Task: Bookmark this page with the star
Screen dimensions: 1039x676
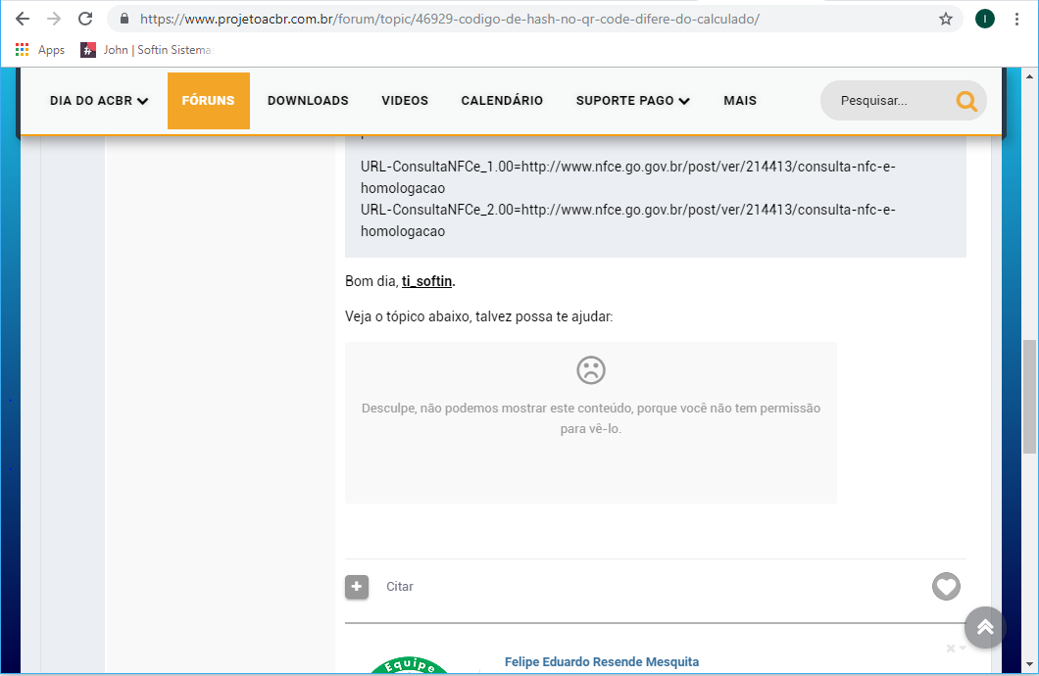Action: pyautogui.click(x=946, y=20)
